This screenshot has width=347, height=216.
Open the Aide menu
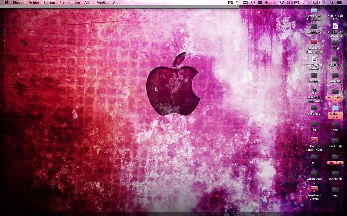[x=117, y=3]
